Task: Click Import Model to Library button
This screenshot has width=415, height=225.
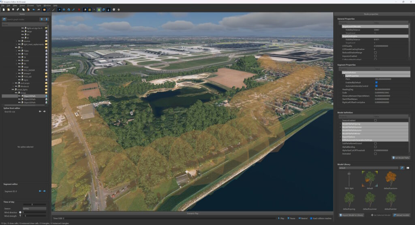Action: [x=351, y=215]
